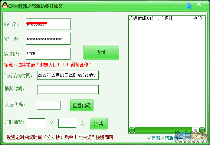
Task: Close the CF lottery window
Action: click(x=199, y=4)
